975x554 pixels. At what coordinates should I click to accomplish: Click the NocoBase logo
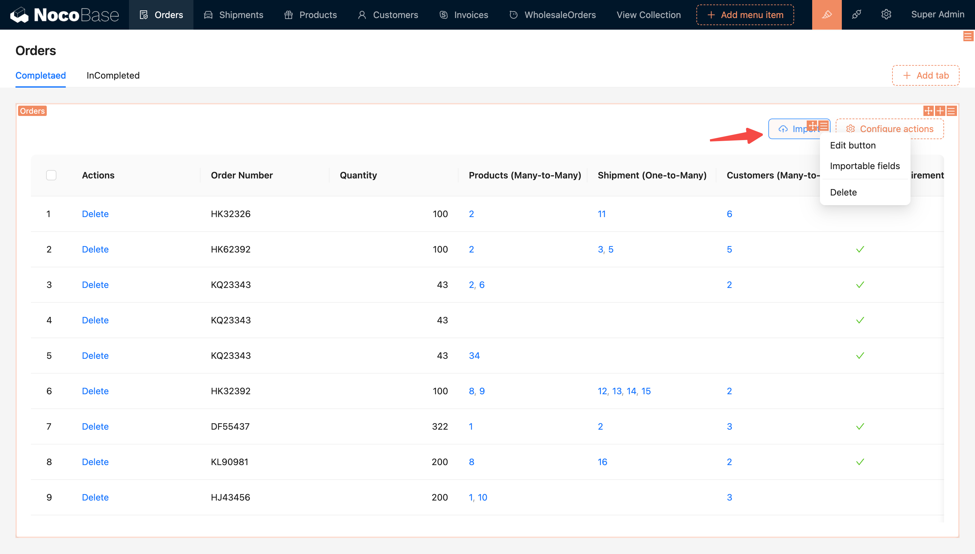(65, 15)
